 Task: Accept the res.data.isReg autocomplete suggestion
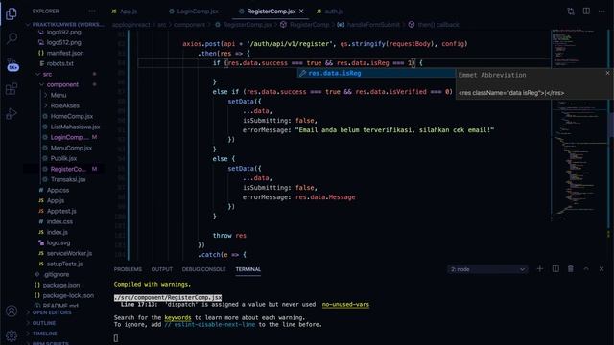tap(376, 73)
